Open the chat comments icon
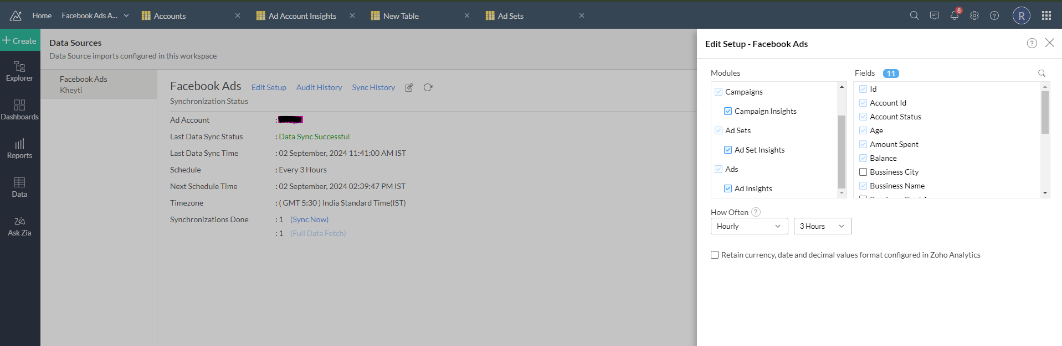The width and height of the screenshot is (1062, 346). [935, 15]
